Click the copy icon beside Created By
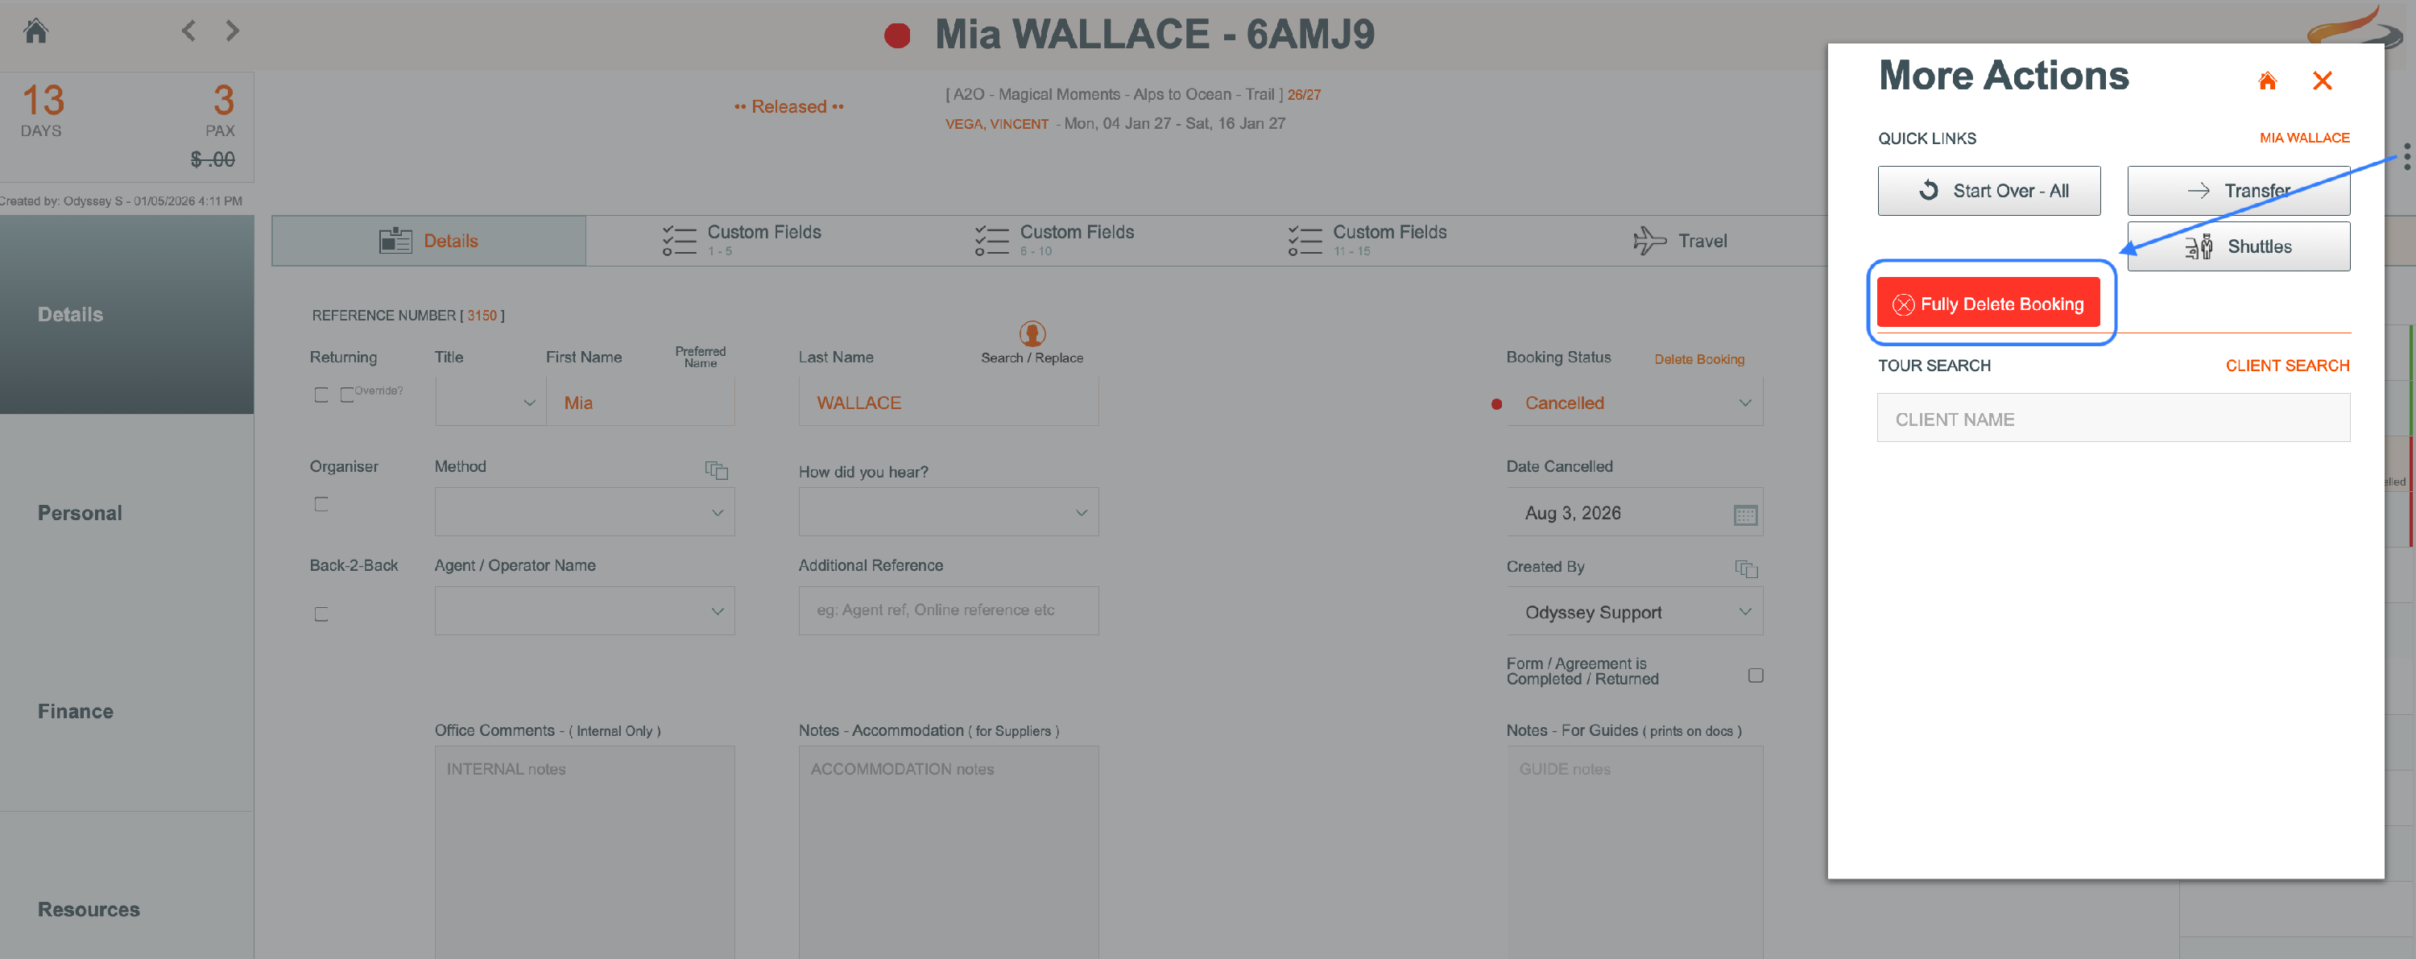2416x959 pixels. pos(1745,569)
